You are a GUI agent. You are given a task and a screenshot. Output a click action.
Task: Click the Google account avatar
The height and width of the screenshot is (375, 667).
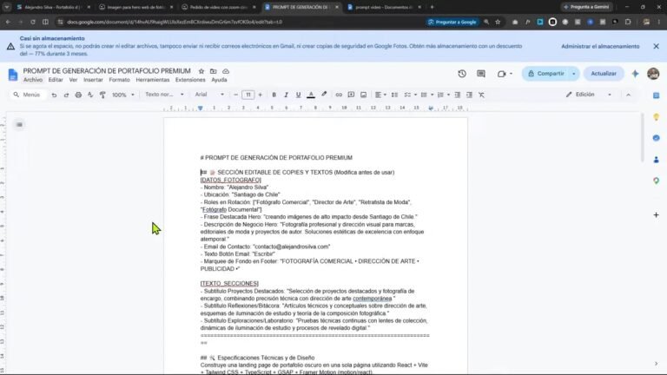pos(653,74)
